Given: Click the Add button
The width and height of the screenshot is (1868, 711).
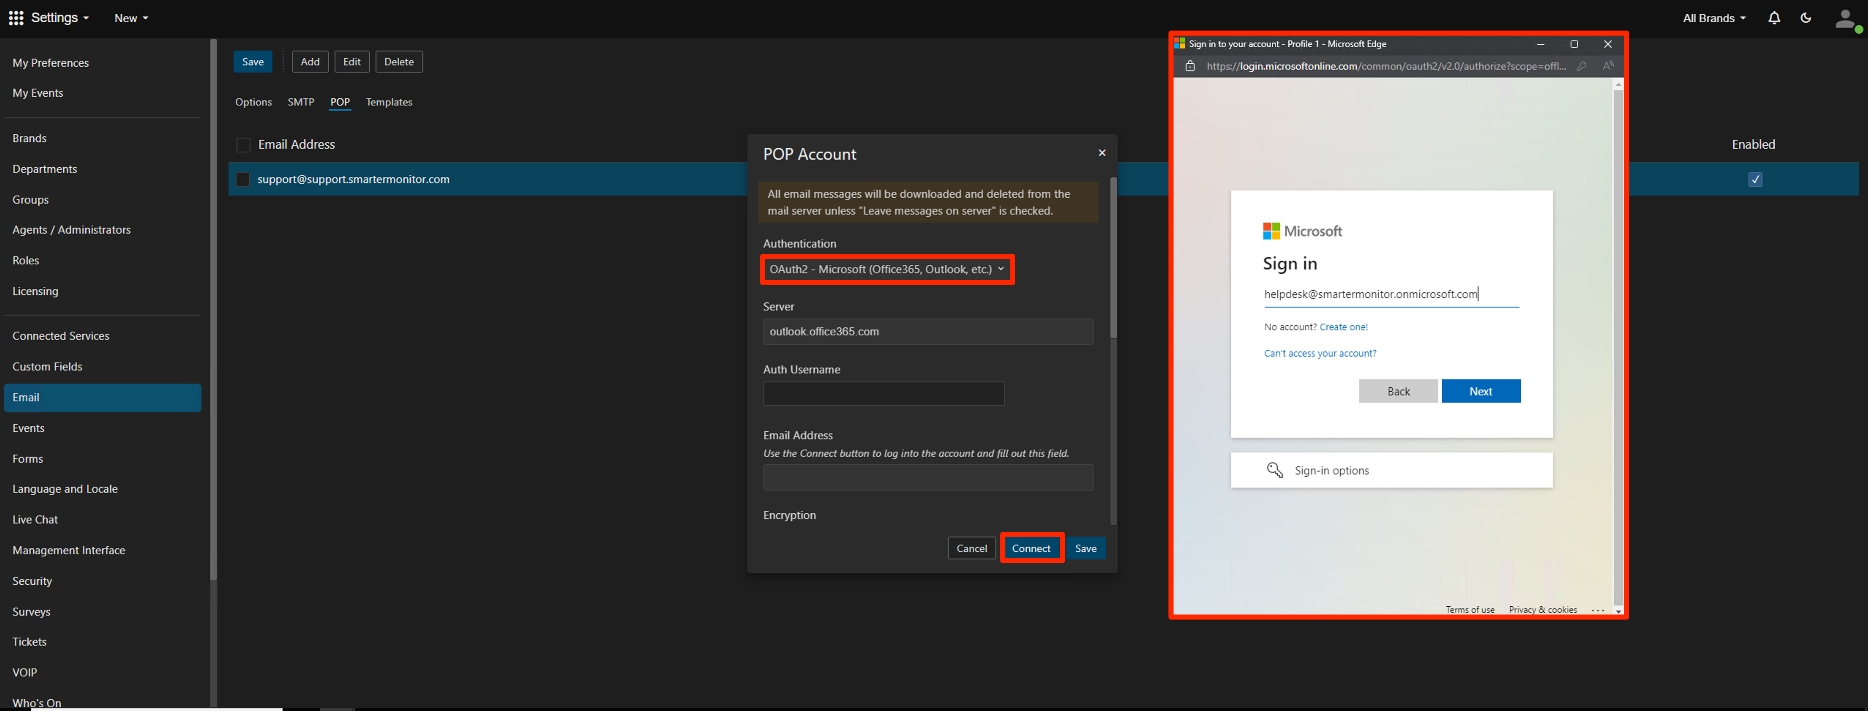Looking at the screenshot, I should click(310, 62).
